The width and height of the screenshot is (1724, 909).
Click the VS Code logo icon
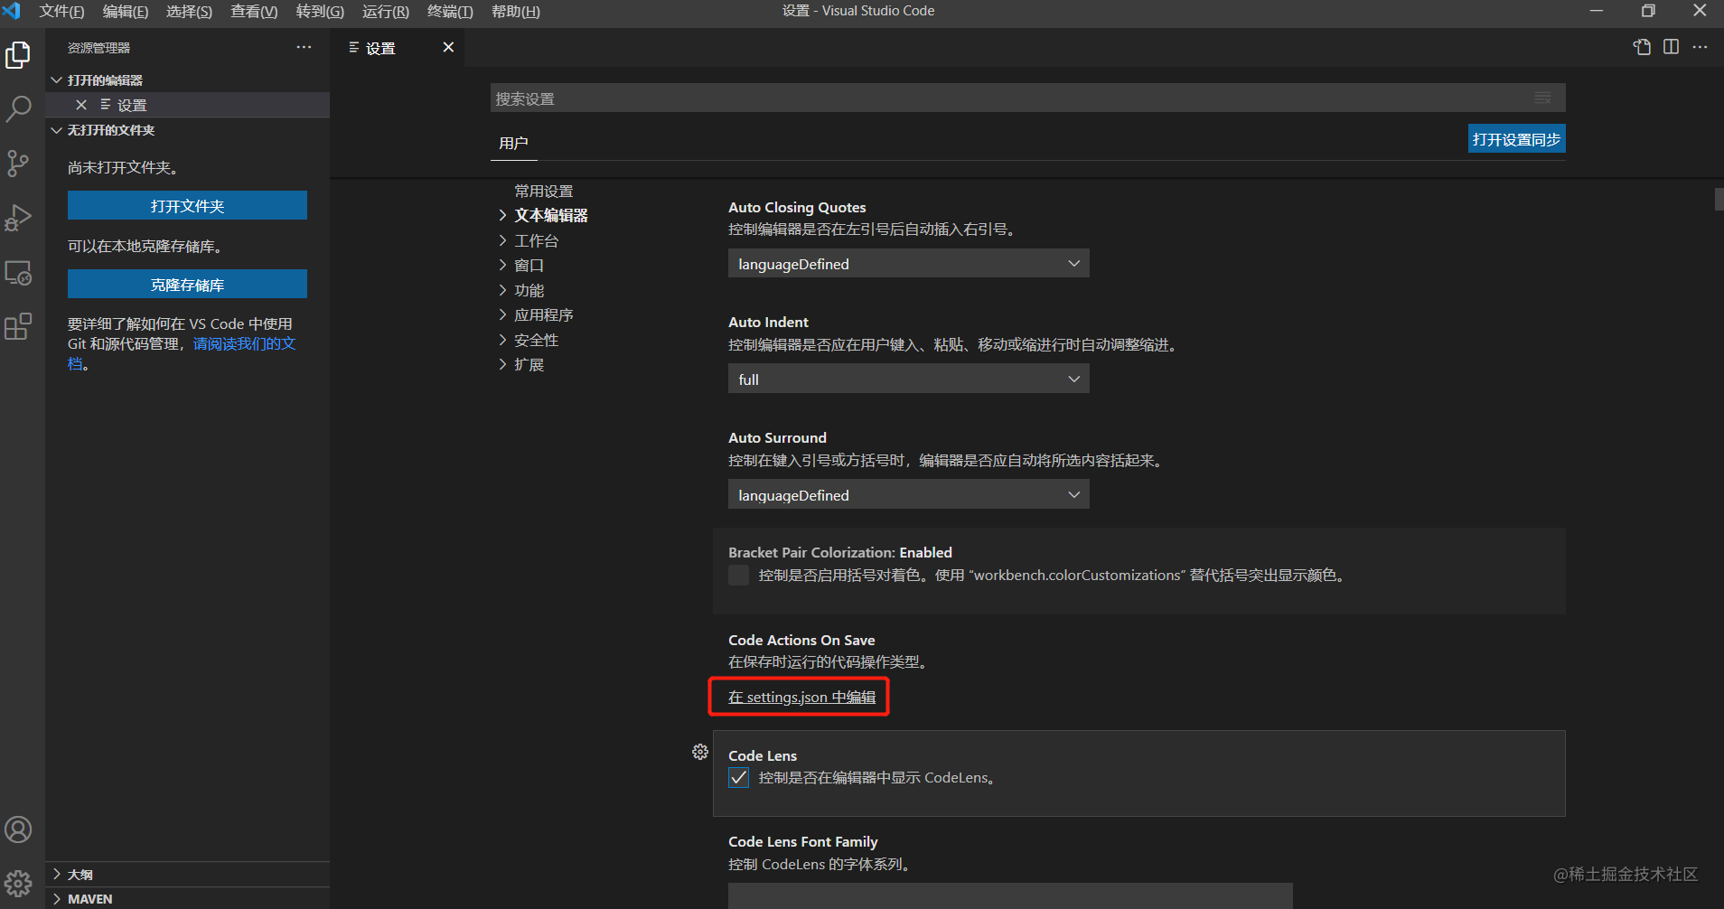pos(13,11)
